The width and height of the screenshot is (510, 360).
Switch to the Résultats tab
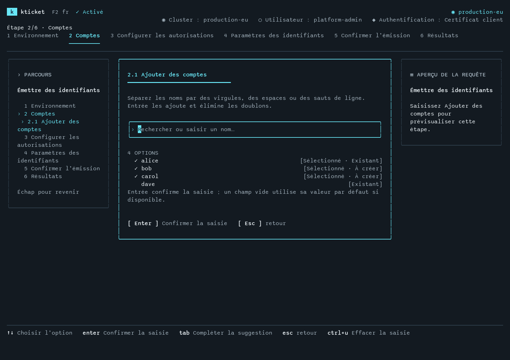tap(439, 35)
